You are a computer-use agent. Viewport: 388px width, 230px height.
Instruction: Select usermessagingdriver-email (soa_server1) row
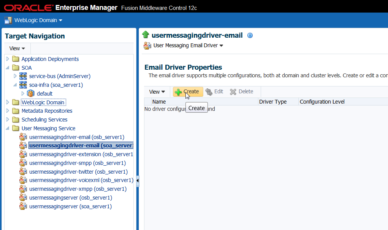pyautogui.click(x=81, y=145)
